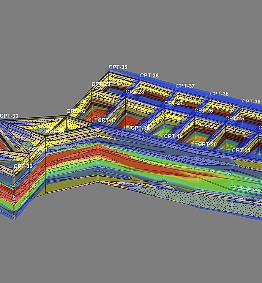
Task: Select the CPT-39 label at right edge
Action: (x=251, y=101)
